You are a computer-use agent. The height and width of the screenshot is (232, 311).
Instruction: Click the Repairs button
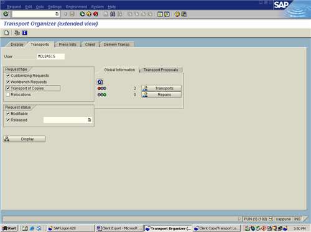click(x=161, y=94)
